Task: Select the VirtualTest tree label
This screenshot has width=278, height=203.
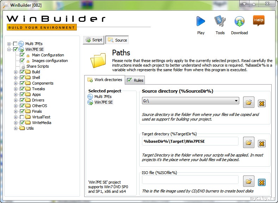Action: pyautogui.click(x=41, y=117)
